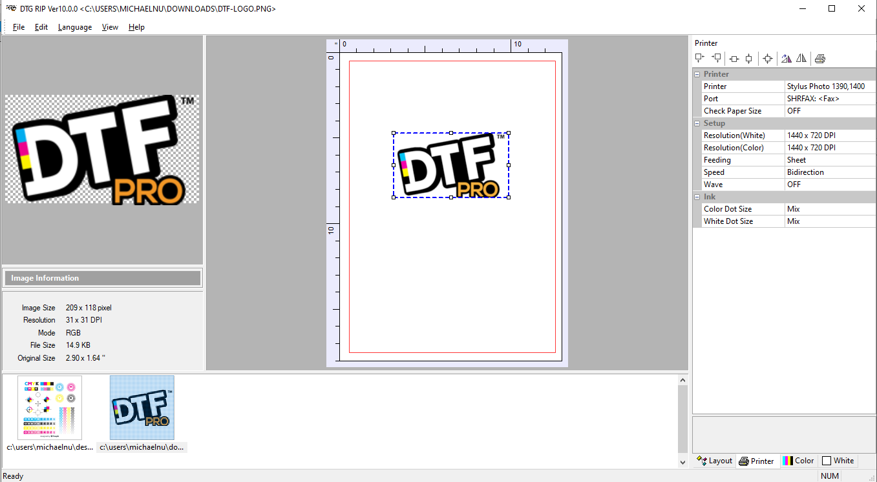
Task: Open the File menu
Action: point(19,27)
